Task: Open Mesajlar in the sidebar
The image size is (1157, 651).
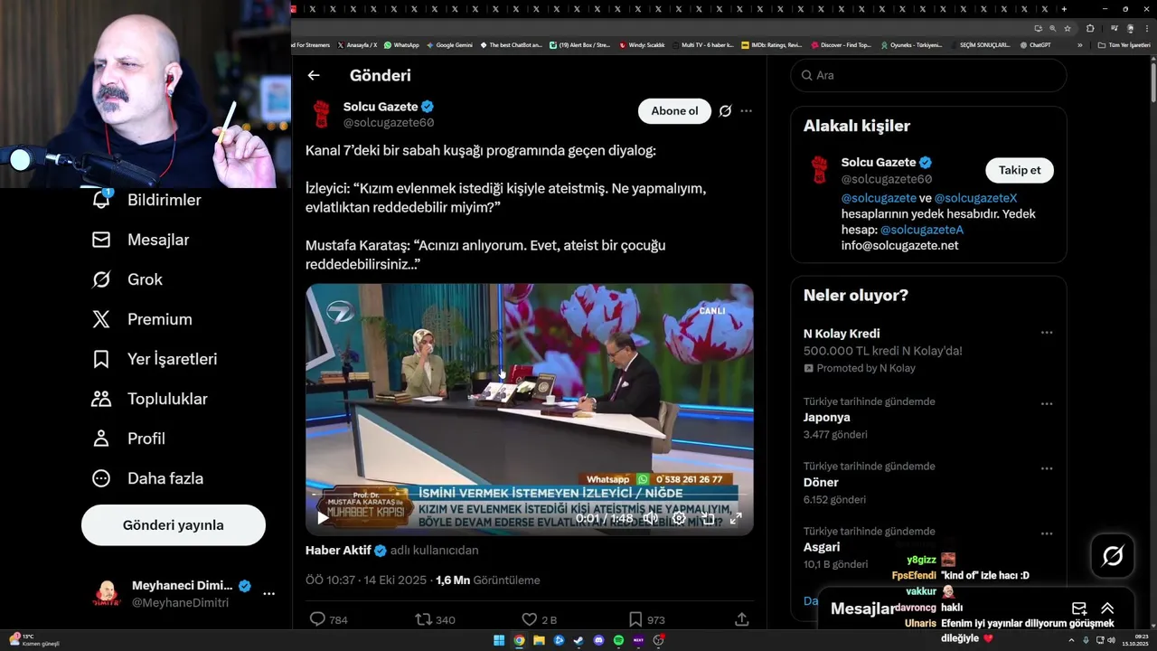Action: coord(140,240)
